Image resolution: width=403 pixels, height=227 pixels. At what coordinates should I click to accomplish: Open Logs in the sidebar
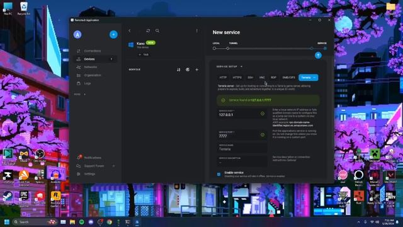click(x=95, y=83)
